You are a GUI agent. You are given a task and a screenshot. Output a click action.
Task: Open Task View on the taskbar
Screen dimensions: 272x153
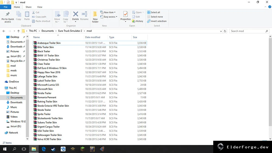(x=24, y=149)
